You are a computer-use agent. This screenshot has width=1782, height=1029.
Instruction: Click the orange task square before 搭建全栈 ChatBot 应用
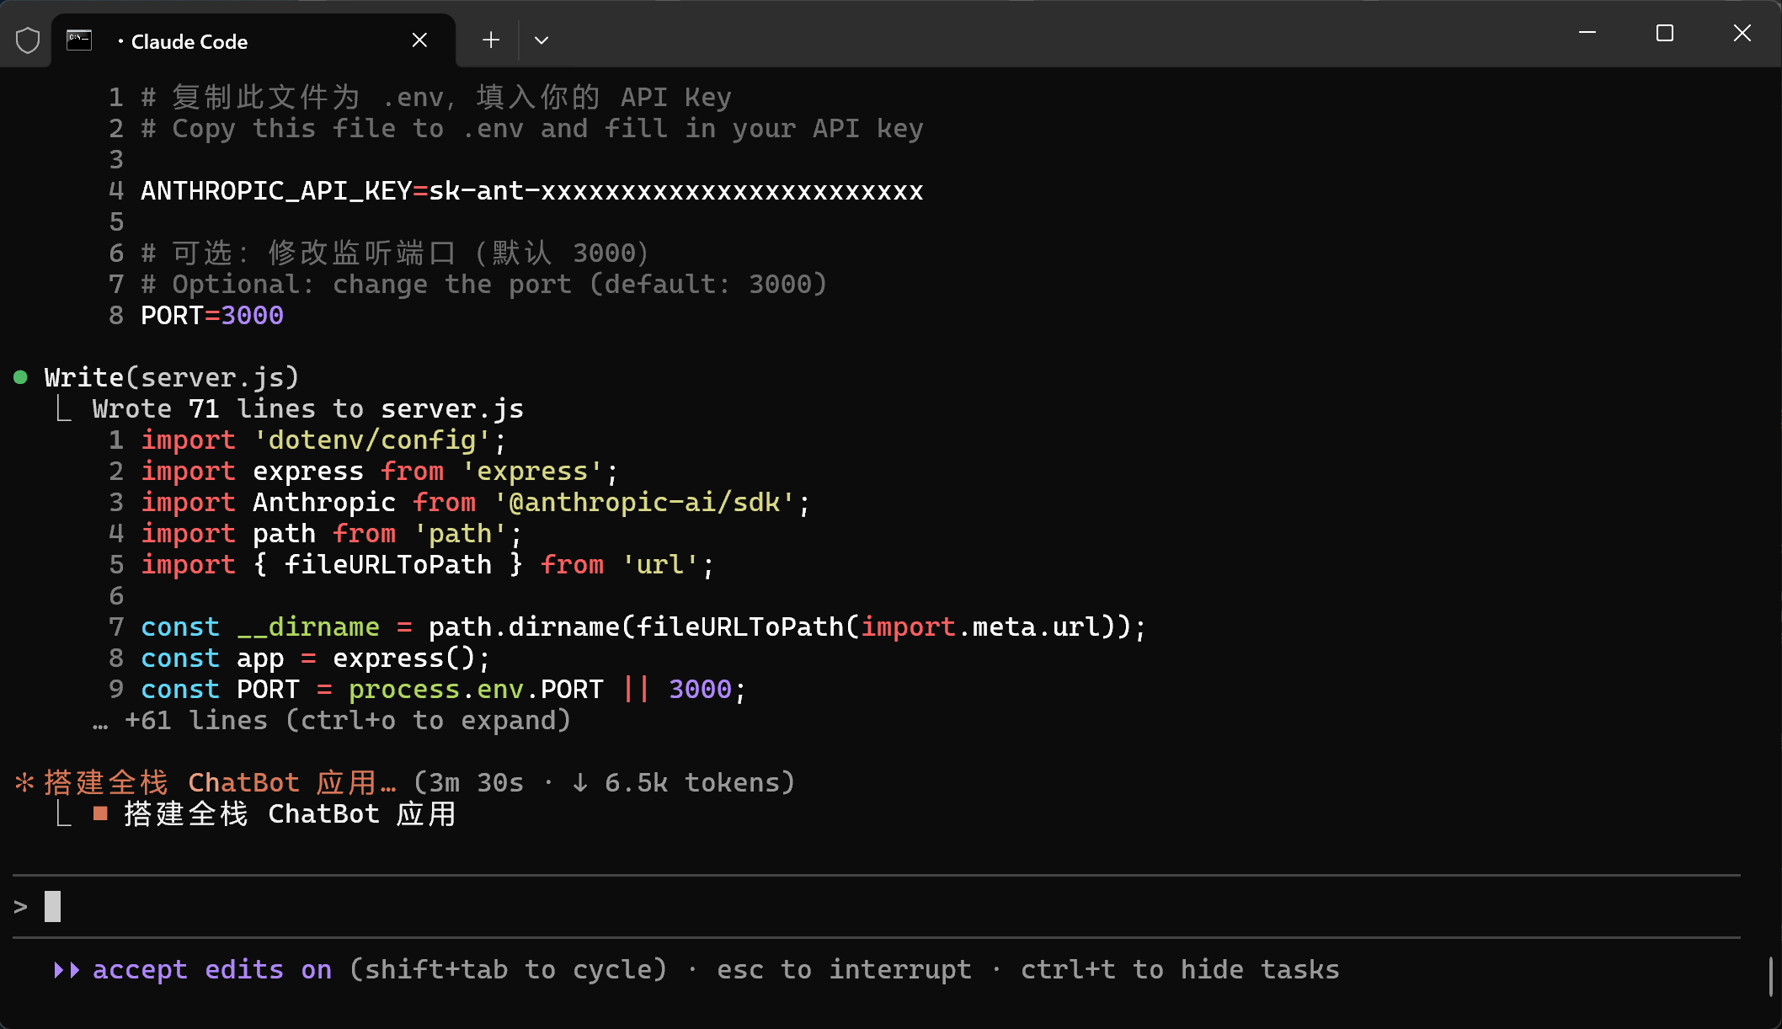pos(100,813)
